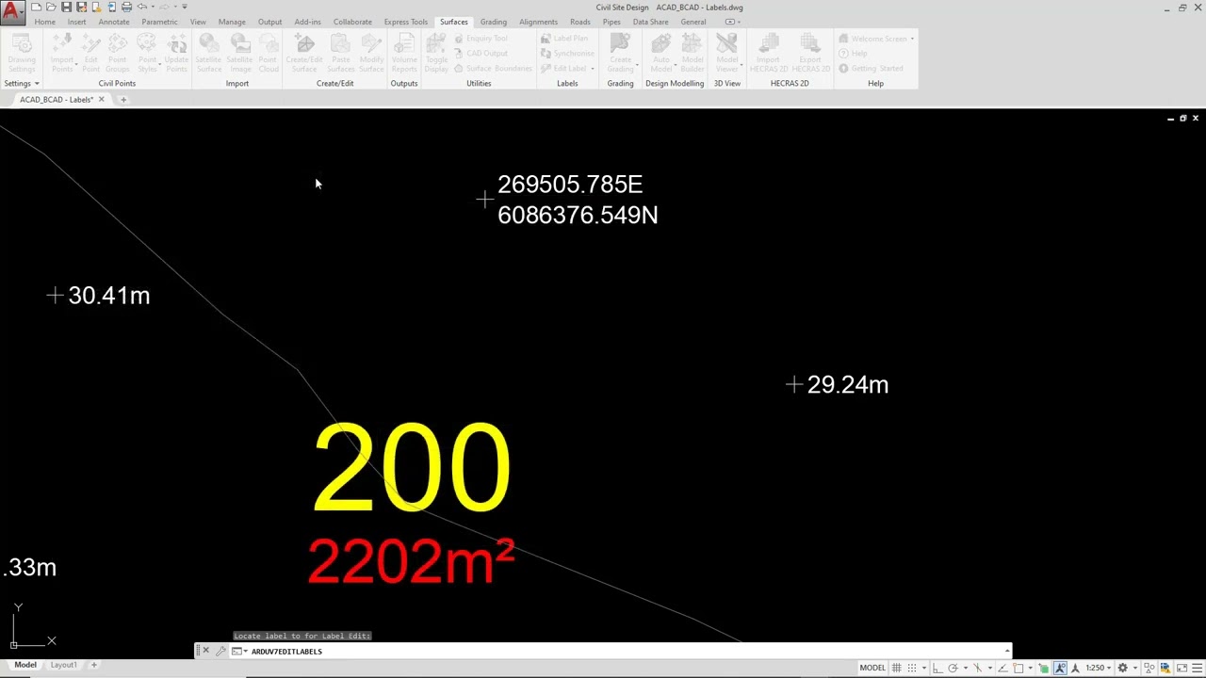Image resolution: width=1206 pixels, height=678 pixels.
Task: Click the red 2202m² area label
Action: pyautogui.click(x=411, y=562)
